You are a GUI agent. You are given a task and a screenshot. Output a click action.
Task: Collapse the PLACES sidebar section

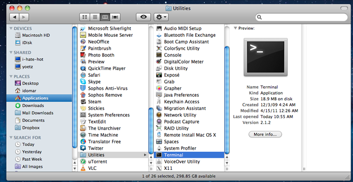(x=11, y=77)
